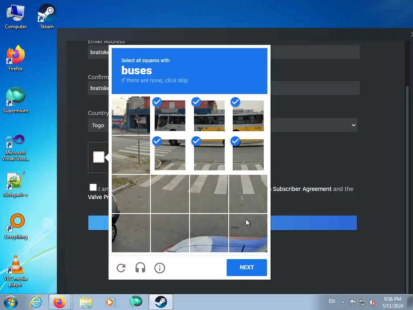Select the tile with the motorcycle wheel
The height and width of the screenshot is (310, 413).
[x=131, y=233]
